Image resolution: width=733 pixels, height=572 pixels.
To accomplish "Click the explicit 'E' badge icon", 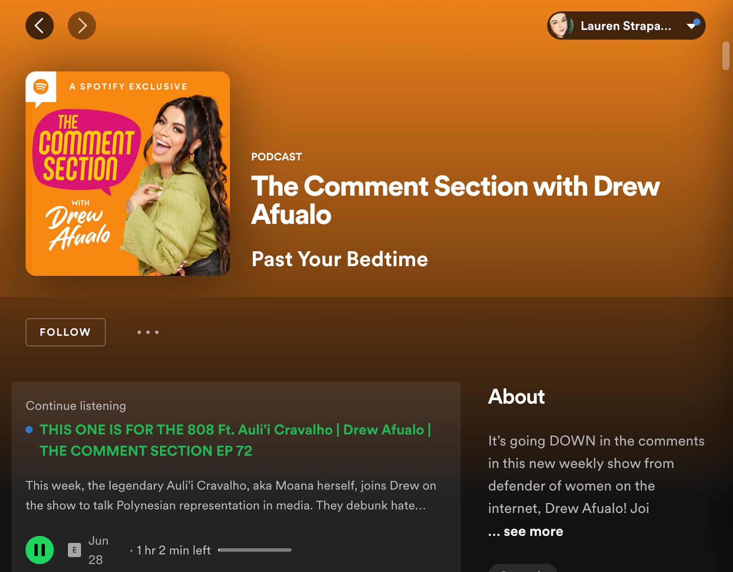I will (x=74, y=550).
